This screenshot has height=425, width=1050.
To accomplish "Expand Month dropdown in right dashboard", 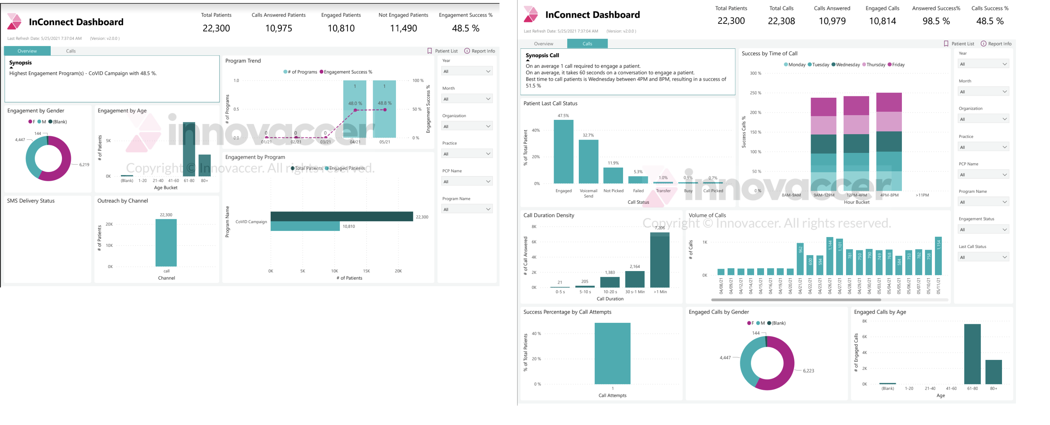I will [x=984, y=92].
